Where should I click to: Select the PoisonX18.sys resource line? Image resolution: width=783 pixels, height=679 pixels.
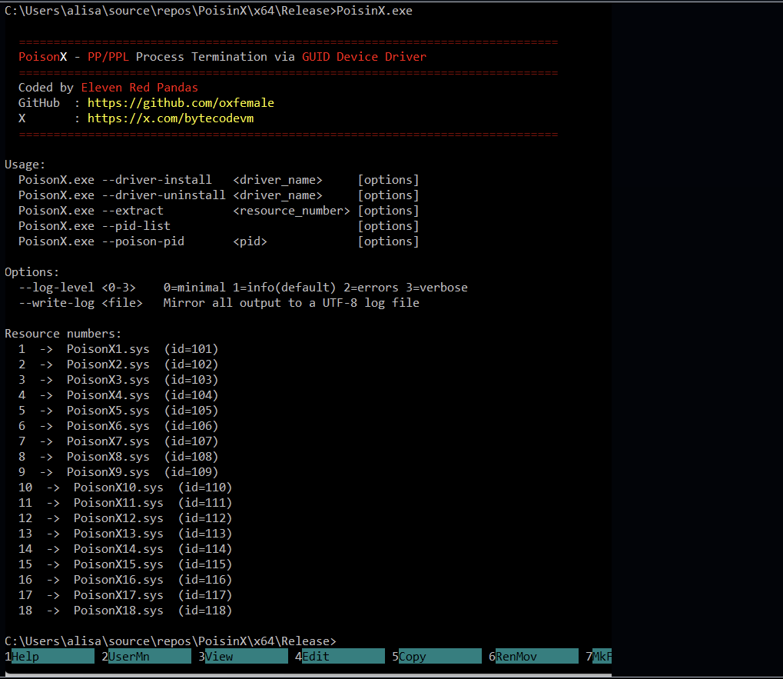[118, 611]
